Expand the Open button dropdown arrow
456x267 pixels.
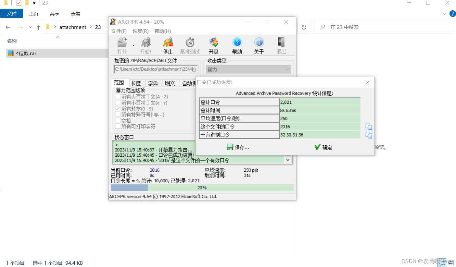pyautogui.click(x=133, y=46)
